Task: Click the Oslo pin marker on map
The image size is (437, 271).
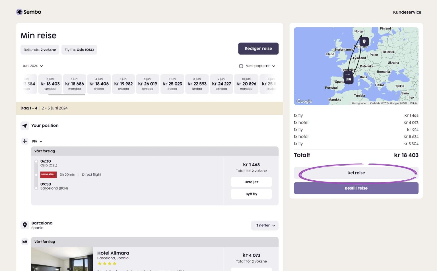Action: (364, 42)
